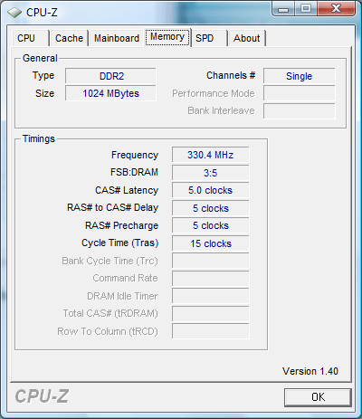362x419 pixels.
Task: Click the 1024 MBytes size field
Action: click(x=110, y=93)
